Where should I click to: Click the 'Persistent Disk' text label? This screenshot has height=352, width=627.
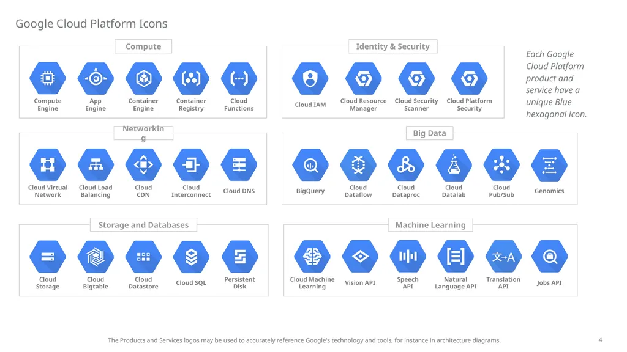pyautogui.click(x=240, y=283)
